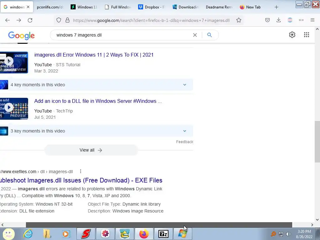Open Add an icon to a DLL file link
The height and width of the screenshot is (240, 320).
[x=98, y=101]
